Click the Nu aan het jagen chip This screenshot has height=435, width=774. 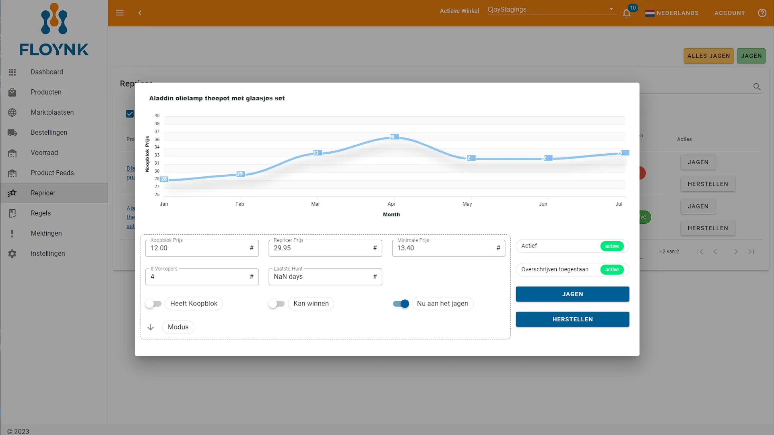pos(442,303)
